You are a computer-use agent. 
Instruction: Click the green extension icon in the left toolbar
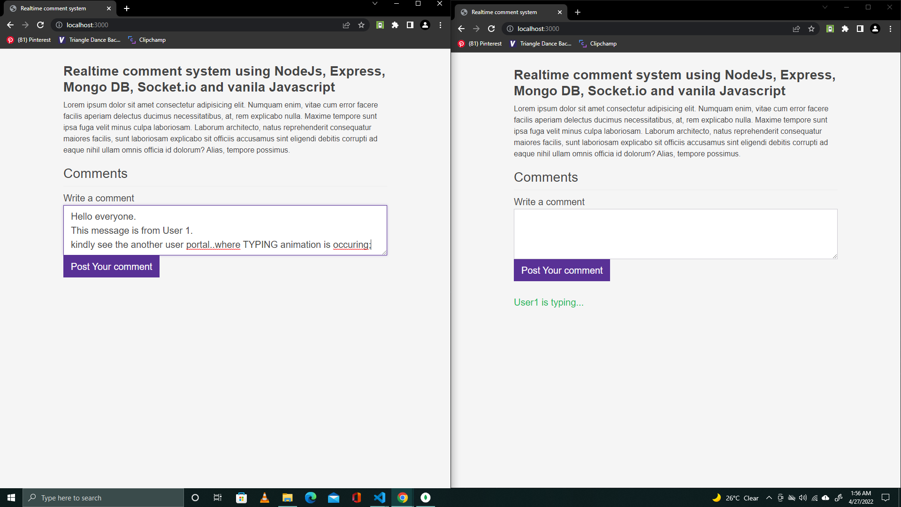pos(380,25)
